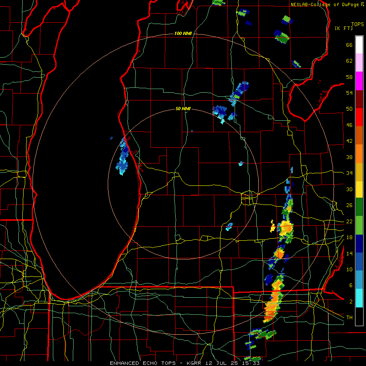366x366 pixels.
Task: Click the "100 NMI" range ring label
Action: (x=183, y=33)
